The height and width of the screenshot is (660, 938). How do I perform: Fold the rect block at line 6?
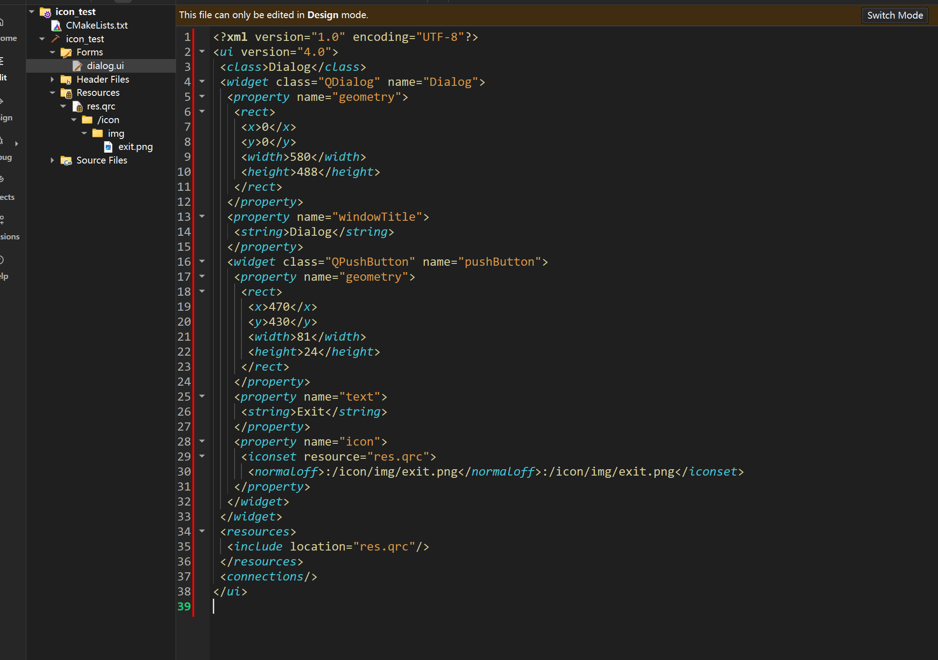pos(202,112)
